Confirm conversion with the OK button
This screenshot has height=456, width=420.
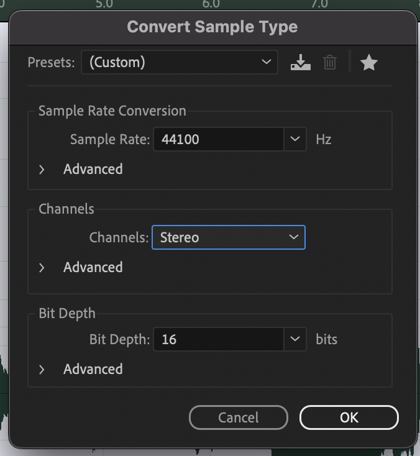click(x=349, y=417)
